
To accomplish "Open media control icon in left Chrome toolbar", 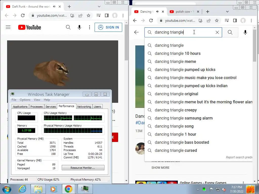I will [x=99, y=15].
